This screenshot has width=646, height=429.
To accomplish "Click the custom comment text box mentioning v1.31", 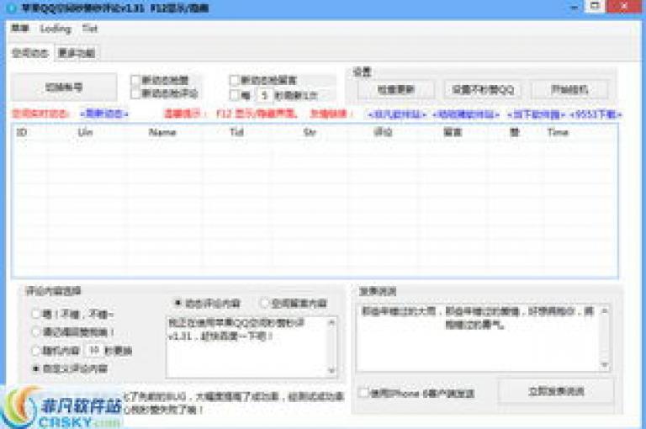I will 247,347.
